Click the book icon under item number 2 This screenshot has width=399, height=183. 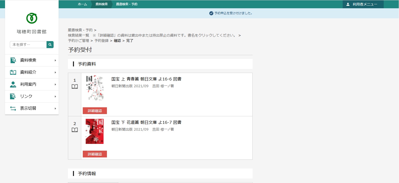[x=75, y=130]
